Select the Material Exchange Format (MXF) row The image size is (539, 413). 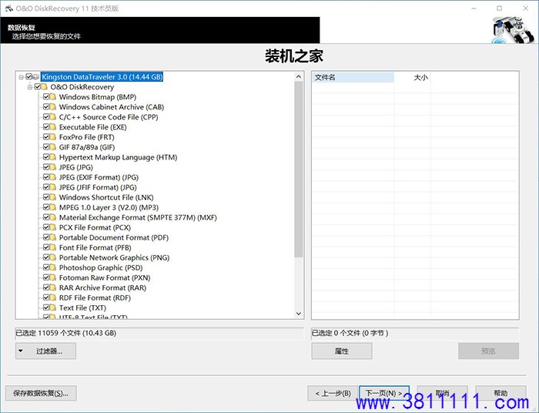pyautogui.click(x=138, y=217)
